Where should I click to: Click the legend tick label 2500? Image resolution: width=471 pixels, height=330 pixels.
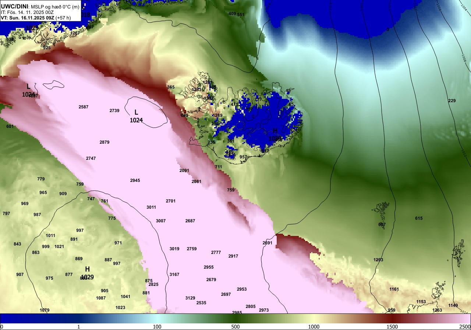point(465,327)
